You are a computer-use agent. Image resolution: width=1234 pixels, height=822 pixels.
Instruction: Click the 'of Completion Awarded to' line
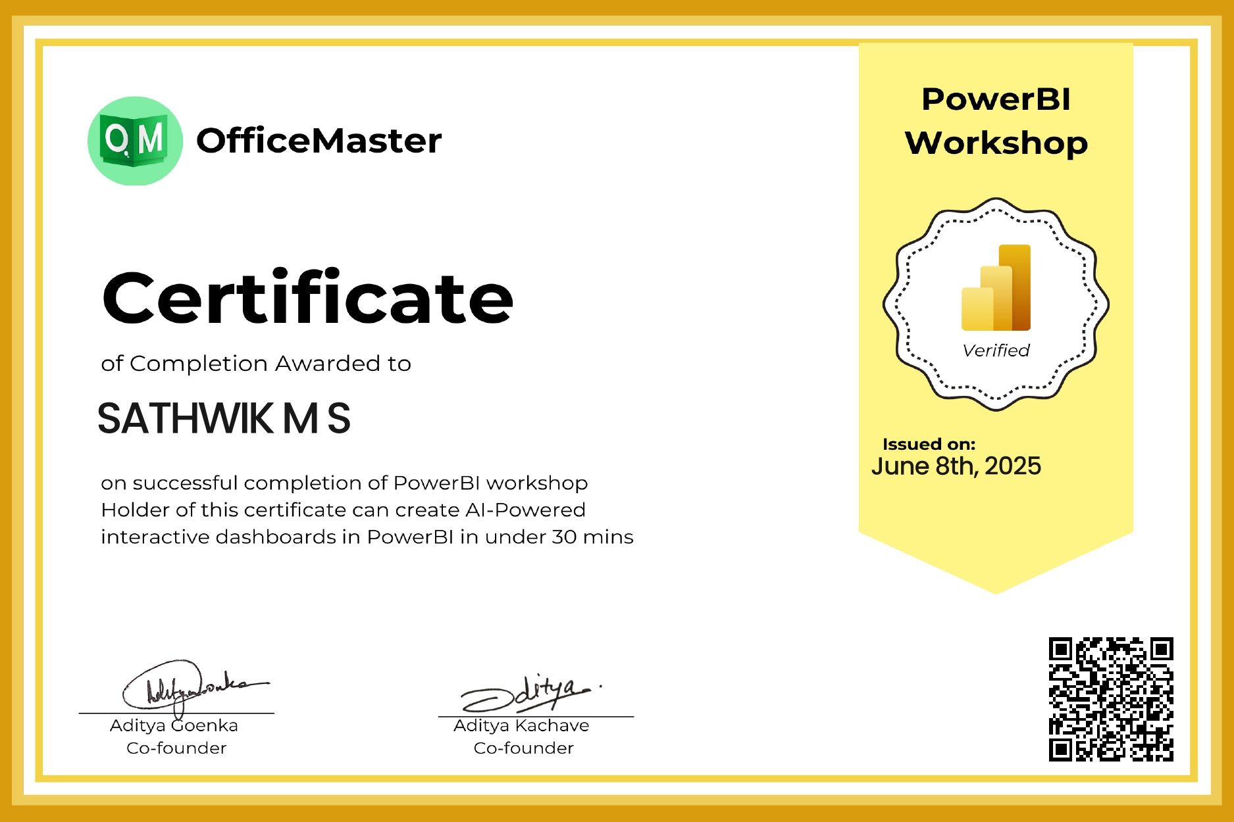[255, 364]
